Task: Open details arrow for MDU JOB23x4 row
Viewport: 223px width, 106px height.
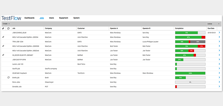Action: pyautogui.click(x=219, y=51)
